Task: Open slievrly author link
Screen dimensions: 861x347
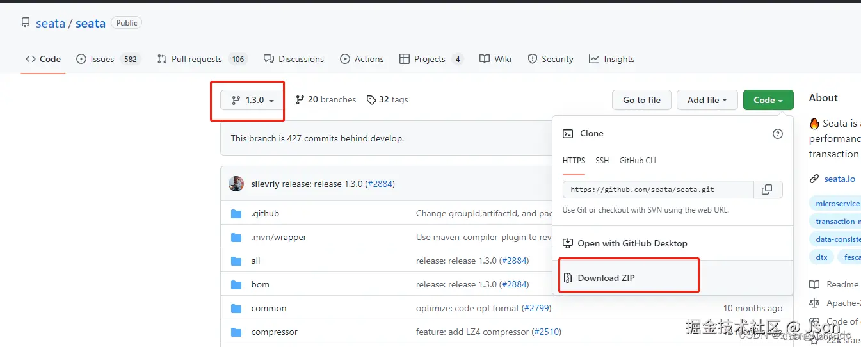Action: pyautogui.click(x=264, y=184)
